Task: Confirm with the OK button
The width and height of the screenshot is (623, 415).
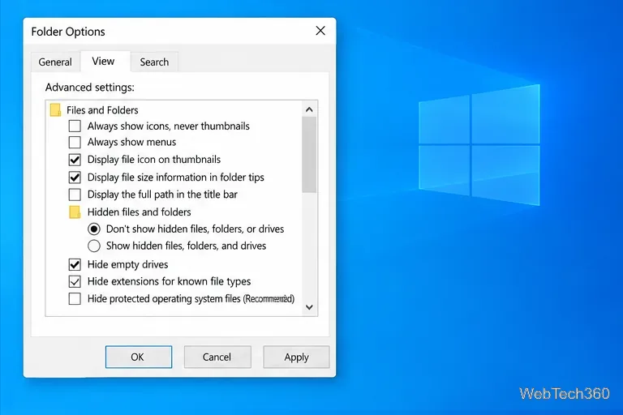Action: 138,357
